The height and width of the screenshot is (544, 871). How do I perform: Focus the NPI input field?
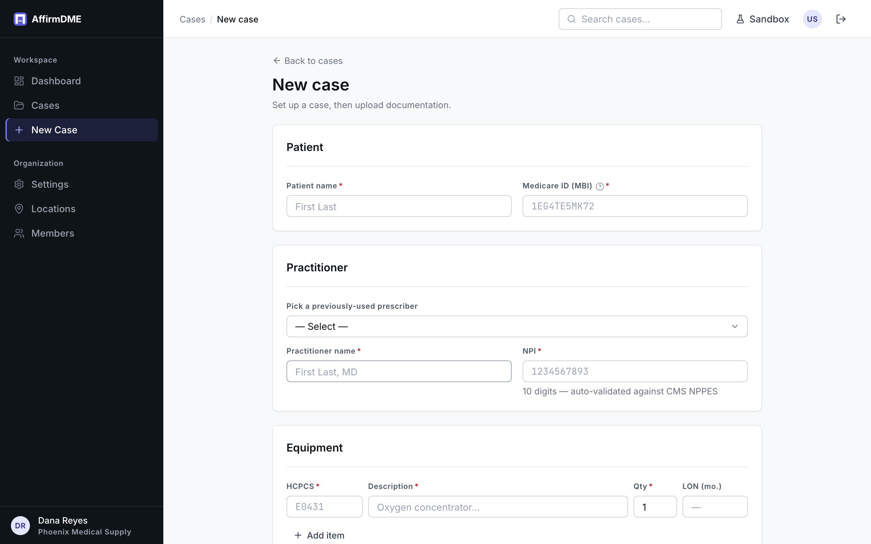(635, 371)
